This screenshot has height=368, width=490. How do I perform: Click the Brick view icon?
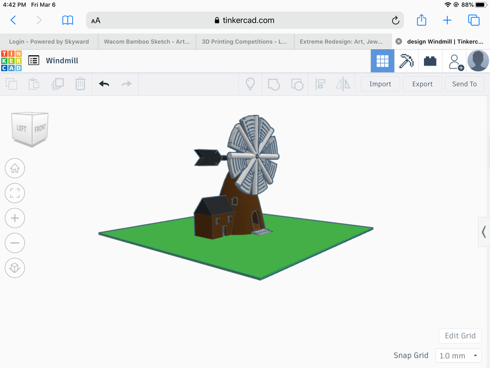click(x=430, y=60)
